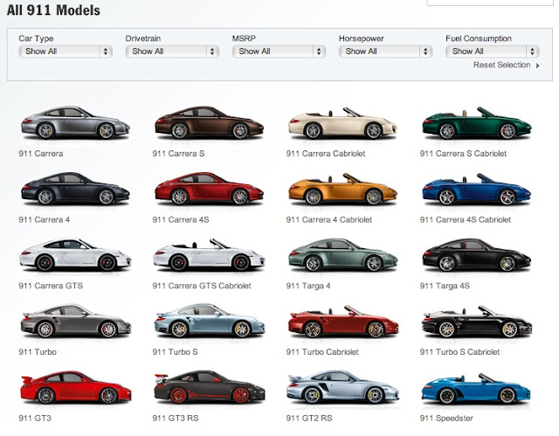
Task: Select the red 911 Turbo Cabriolet image
Action: coord(342,322)
